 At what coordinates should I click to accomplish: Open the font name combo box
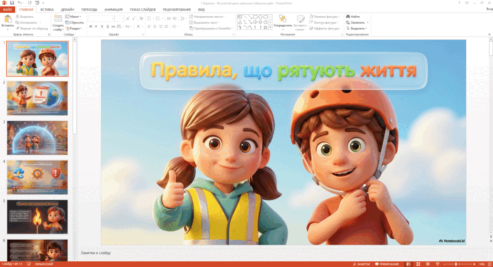(101, 18)
